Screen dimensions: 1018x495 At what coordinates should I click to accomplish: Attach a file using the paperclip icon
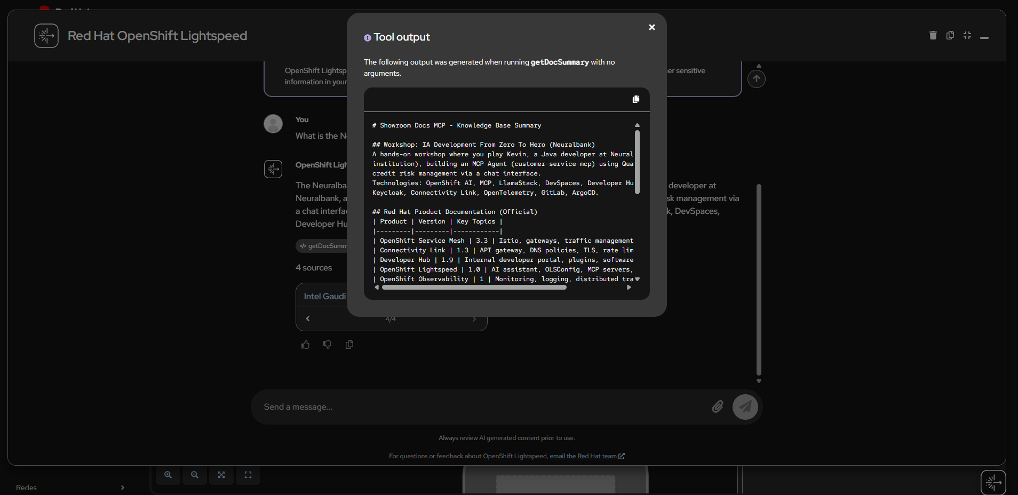coord(717,406)
